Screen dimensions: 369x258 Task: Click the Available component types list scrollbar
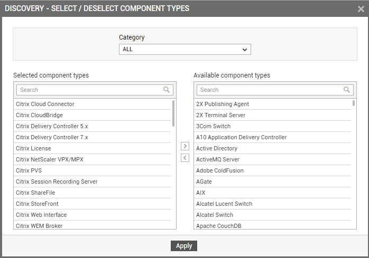point(354,103)
